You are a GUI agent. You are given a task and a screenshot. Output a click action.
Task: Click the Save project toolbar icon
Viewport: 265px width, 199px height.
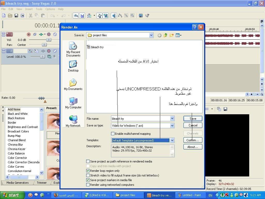(16, 16)
